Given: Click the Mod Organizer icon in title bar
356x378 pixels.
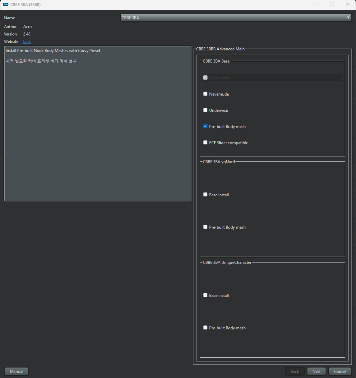Looking at the screenshot, I should 6,4.
